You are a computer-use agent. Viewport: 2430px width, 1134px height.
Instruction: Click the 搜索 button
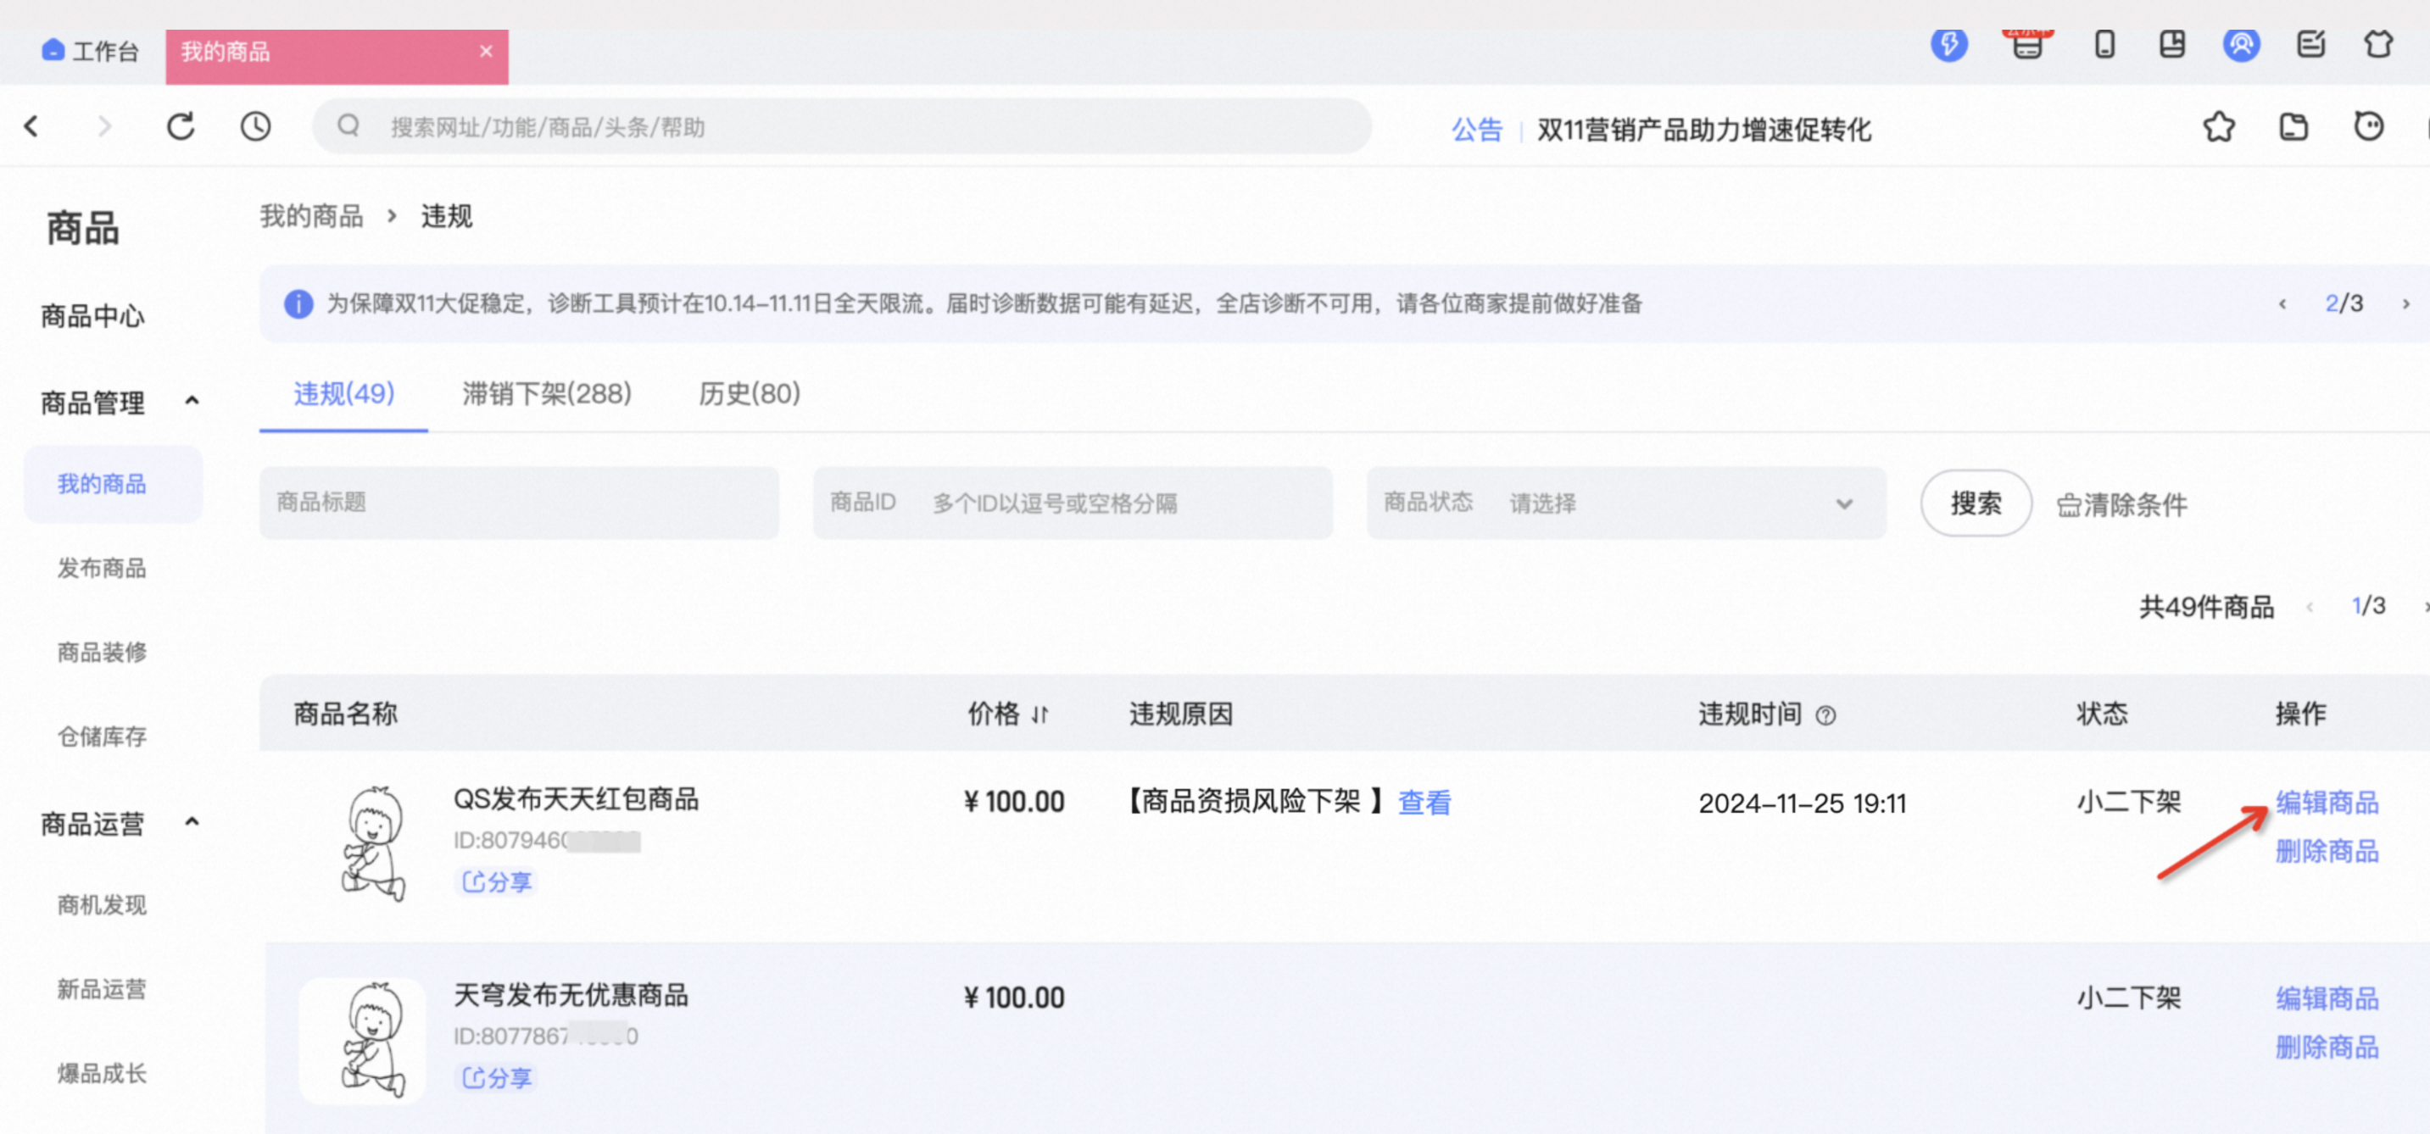1976,503
